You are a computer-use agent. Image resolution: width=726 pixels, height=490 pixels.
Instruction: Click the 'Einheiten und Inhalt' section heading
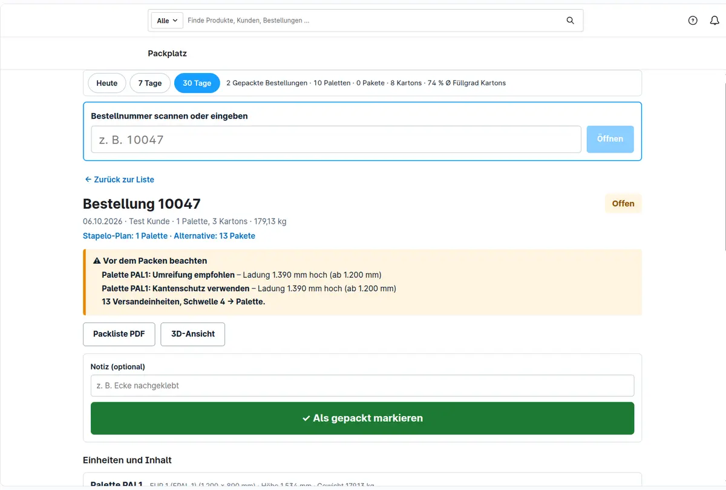pyautogui.click(x=127, y=460)
